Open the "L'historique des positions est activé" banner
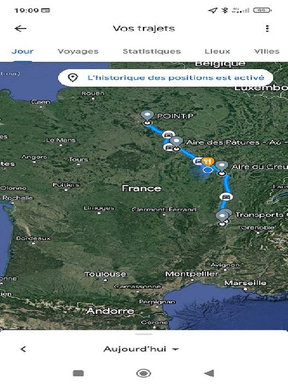Screen dimensions: 288x384 [165, 78]
